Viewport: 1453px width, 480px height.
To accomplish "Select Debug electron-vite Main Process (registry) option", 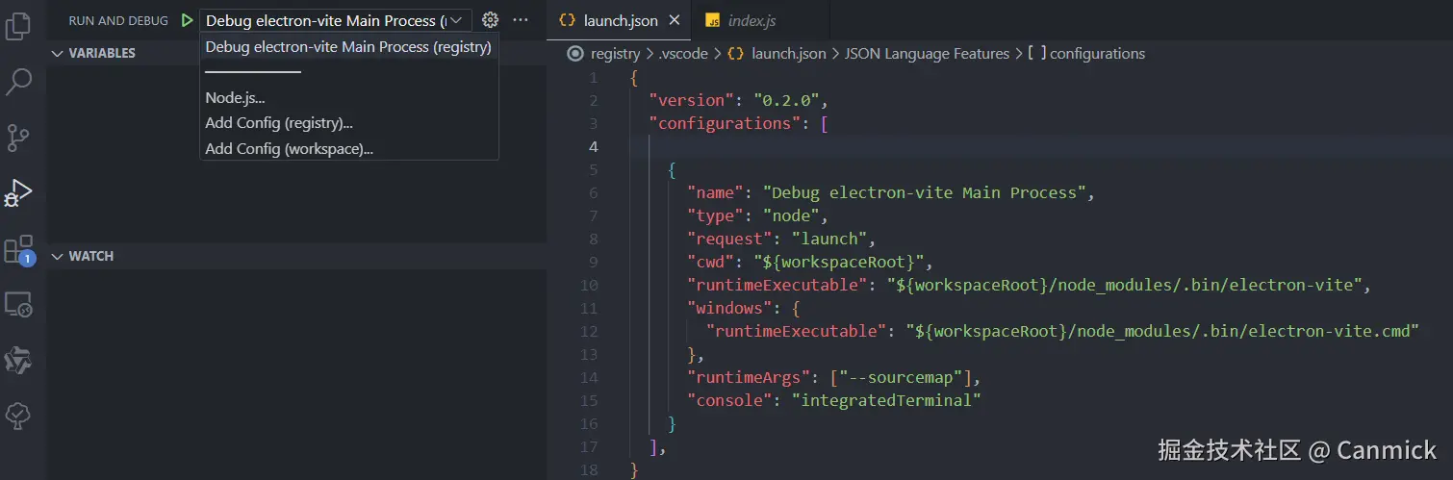I will coord(348,46).
